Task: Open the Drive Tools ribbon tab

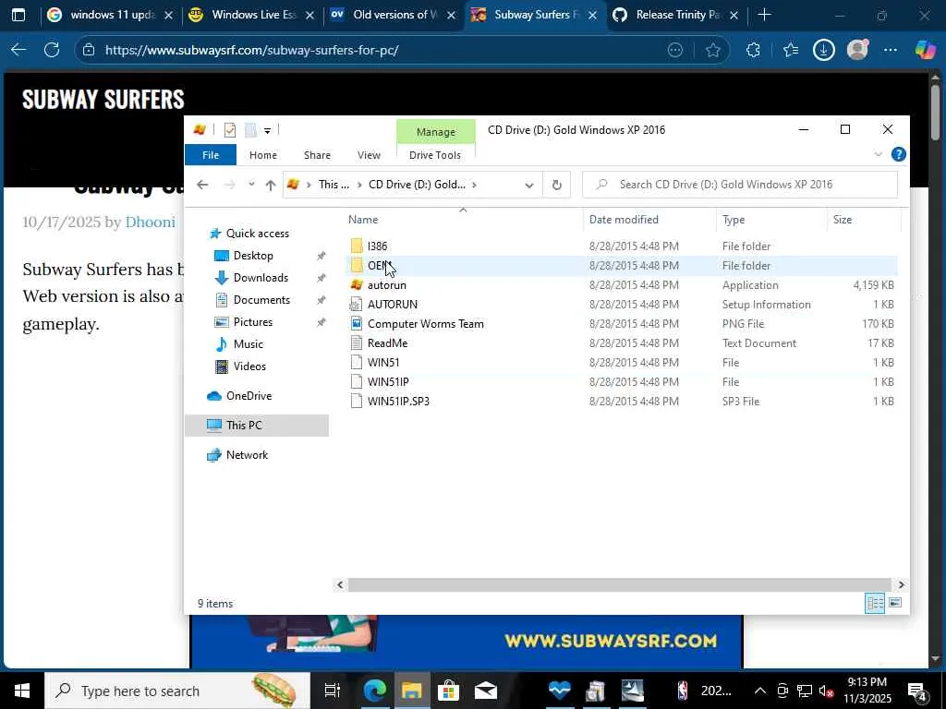Action: coord(435,155)
